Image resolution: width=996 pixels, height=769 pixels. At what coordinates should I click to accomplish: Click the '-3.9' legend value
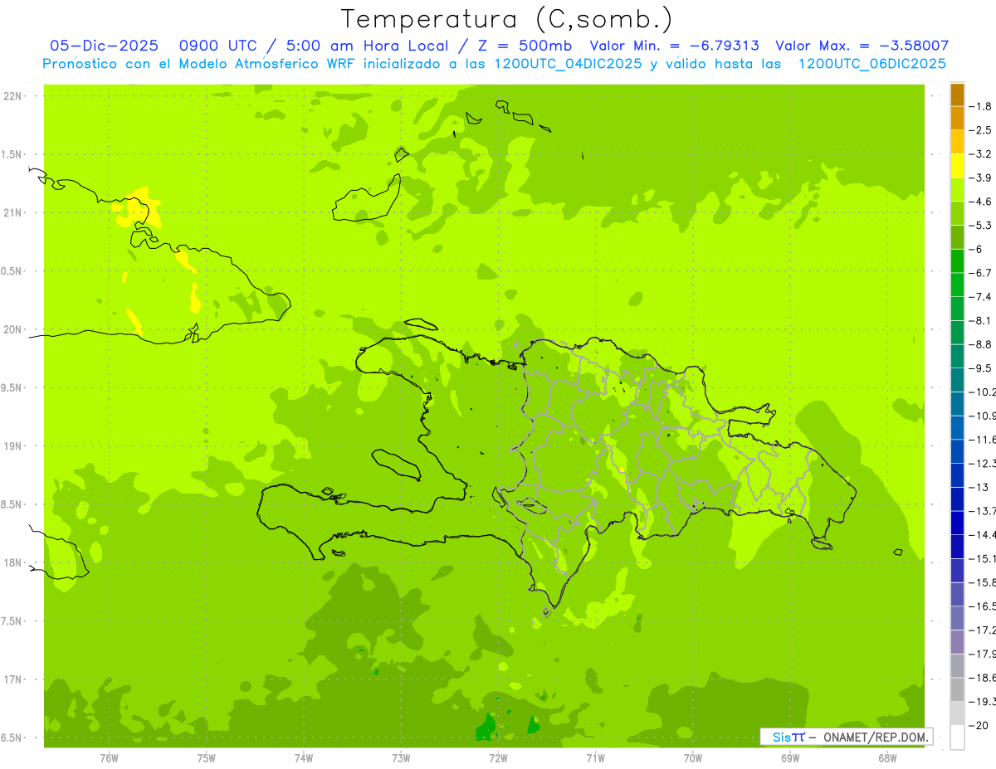981,178
